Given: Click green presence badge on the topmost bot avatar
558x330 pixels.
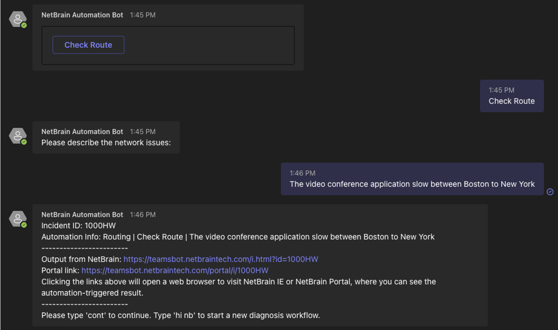Looking at the screenshot, I should click(x=24, y=25).
